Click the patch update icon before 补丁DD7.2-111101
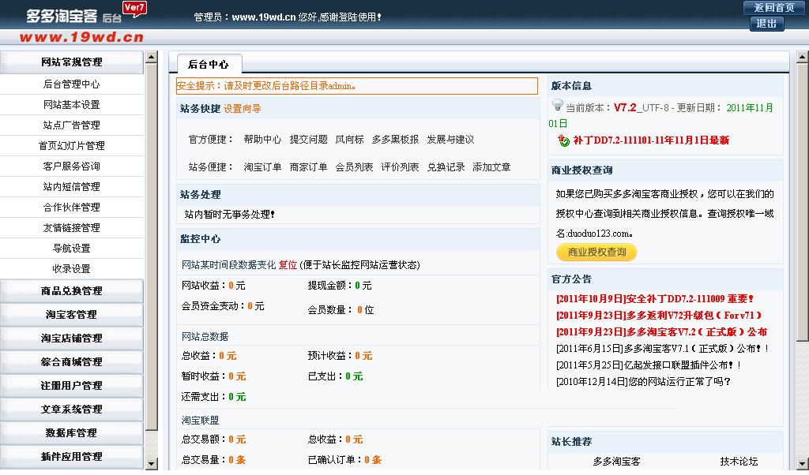This screenshot has width=809, height=475. tap(563, 140)
